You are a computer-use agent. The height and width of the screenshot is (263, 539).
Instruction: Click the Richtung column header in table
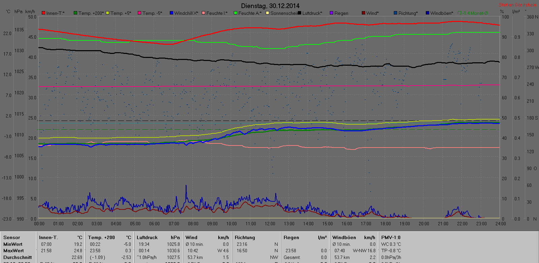tap(245, 237)
